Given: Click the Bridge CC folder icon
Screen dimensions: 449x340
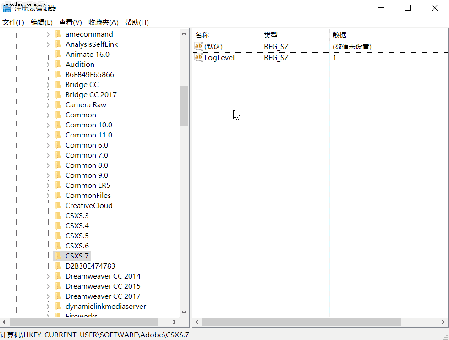Looking at the screenshot, I should click(58, 85).
